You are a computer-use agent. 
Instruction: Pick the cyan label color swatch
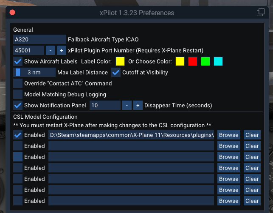pyautogui.click(x=218, y=62)
